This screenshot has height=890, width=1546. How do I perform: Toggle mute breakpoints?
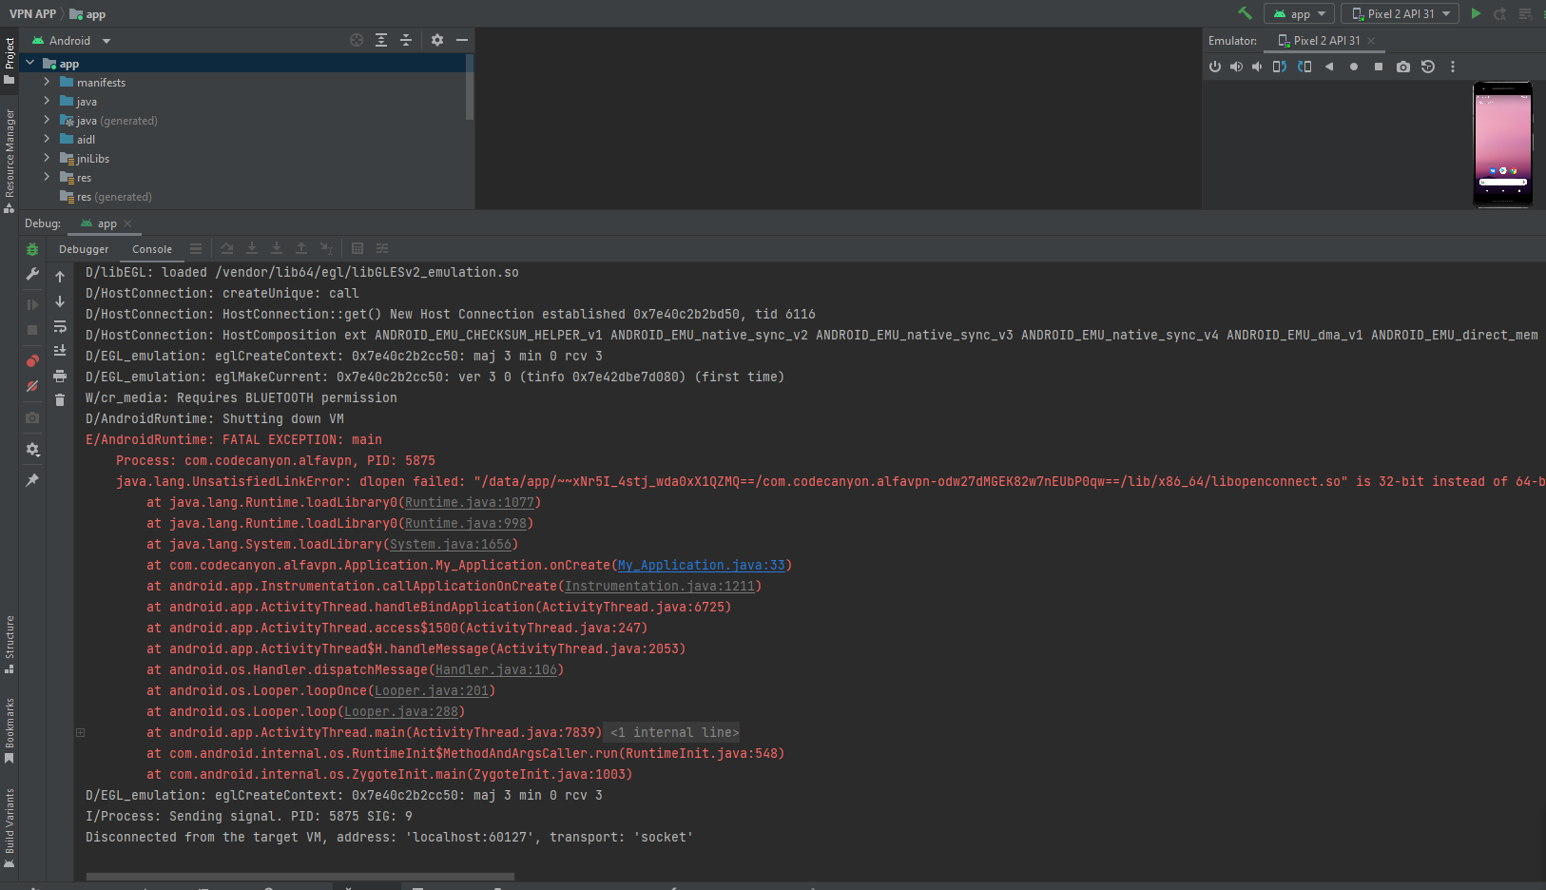pyautogui.click(x=32, y=385)
